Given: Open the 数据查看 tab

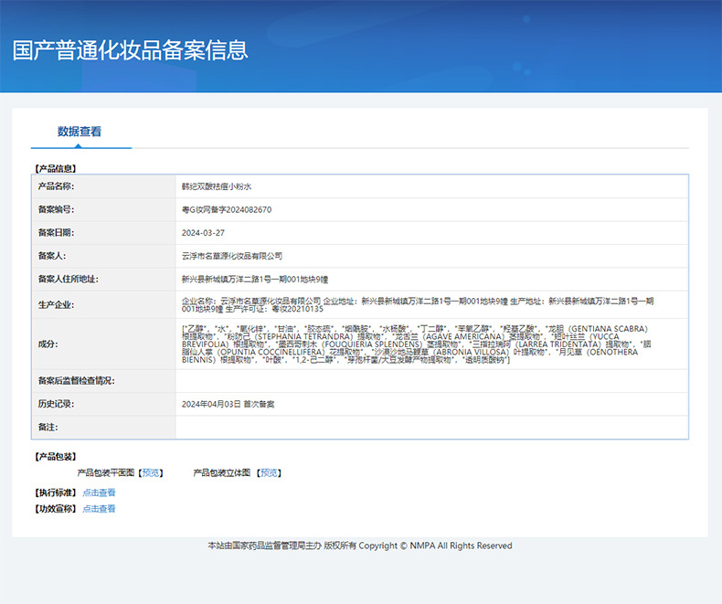Looking at the screenshot, I should coord(80,132).
